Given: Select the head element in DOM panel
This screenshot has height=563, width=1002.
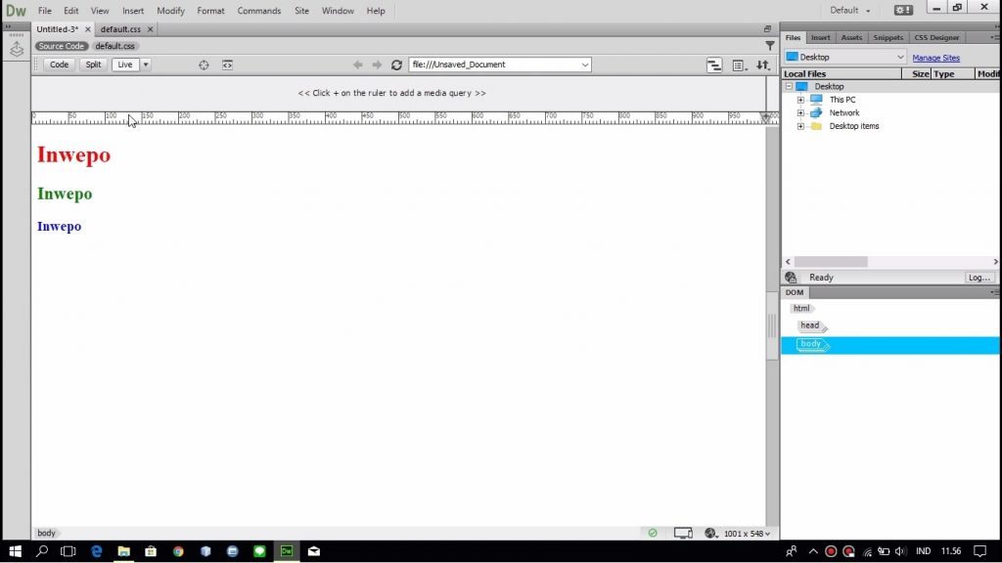Looking at the screenshot, I should coord(810,325).
